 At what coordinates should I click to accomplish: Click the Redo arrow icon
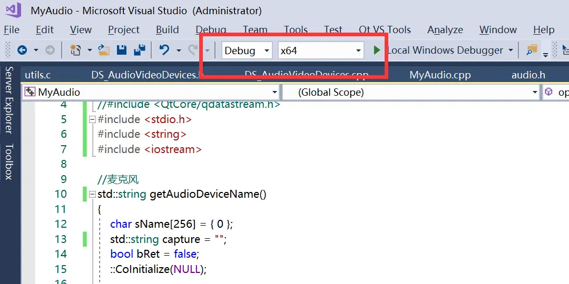click(193, 50)
